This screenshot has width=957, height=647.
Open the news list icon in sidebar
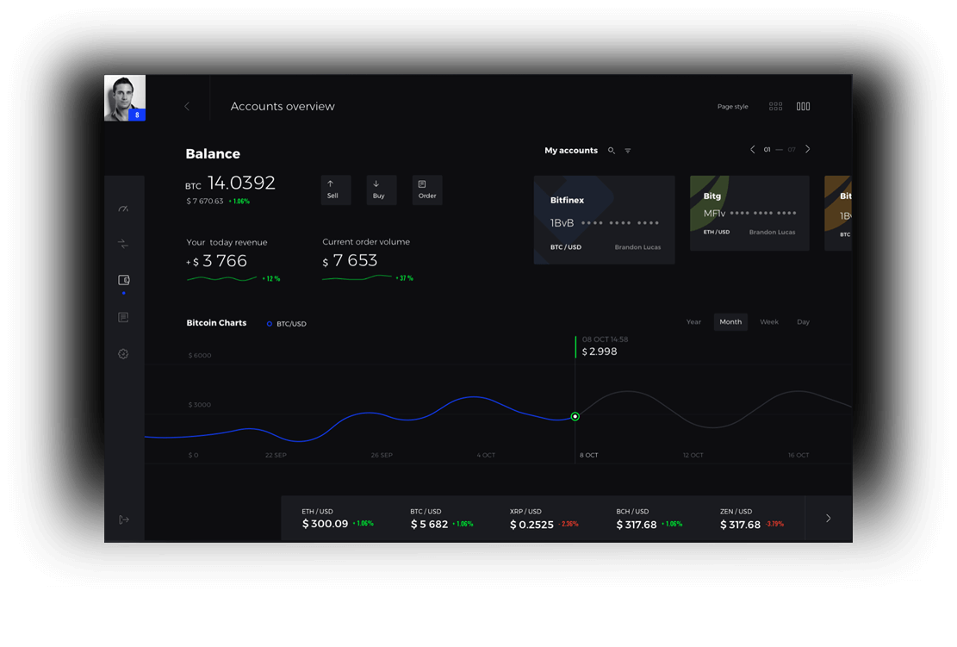click(123, 317)
